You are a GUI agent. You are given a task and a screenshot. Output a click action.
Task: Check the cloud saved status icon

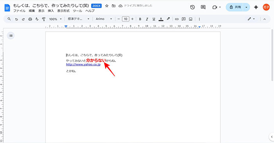tap(121, 6)
